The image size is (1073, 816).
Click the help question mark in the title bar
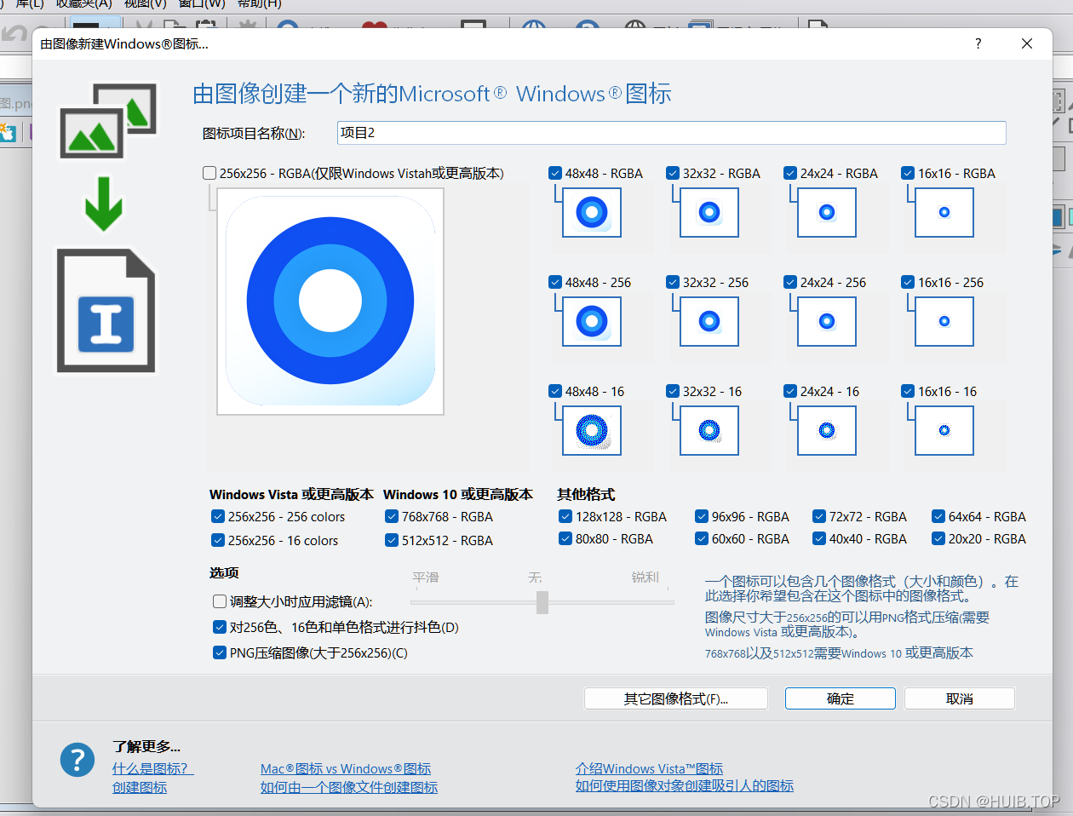pos(978,43)
